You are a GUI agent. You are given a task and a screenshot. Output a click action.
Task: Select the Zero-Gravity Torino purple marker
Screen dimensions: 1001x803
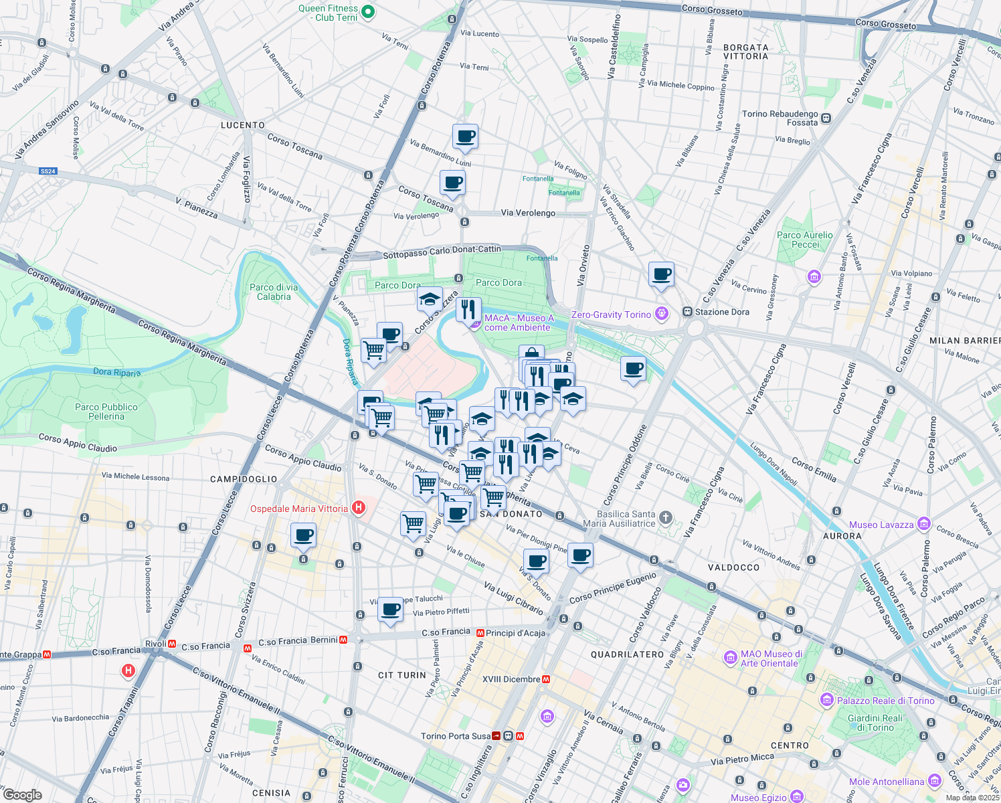point(661,313)
